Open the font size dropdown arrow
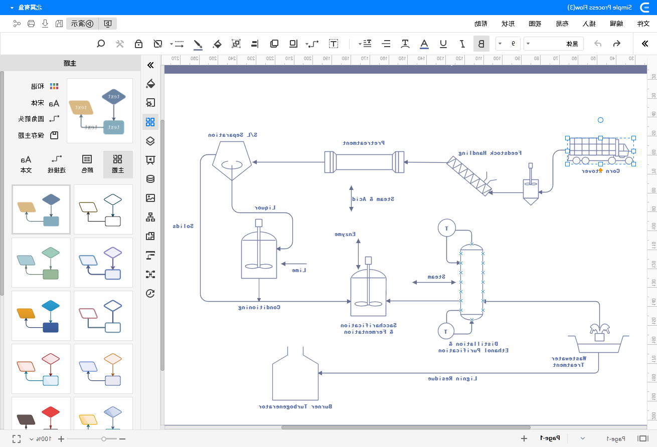The height and width of the screenshot is (447, 657). [501, 44]
